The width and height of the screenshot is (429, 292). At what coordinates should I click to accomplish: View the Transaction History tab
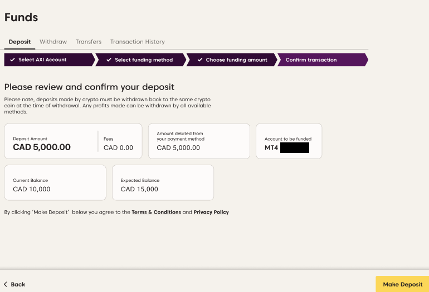click(137, 42)
